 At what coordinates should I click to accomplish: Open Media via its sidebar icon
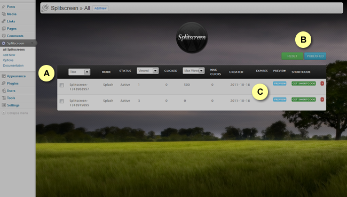[x=4, y=14]
